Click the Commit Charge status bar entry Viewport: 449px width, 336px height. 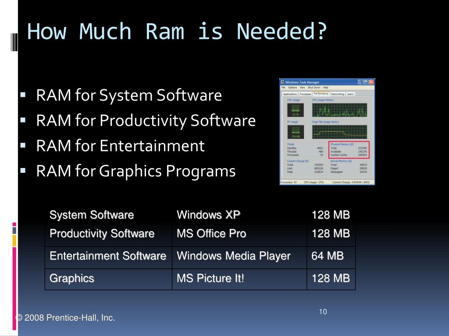(351, 182)
